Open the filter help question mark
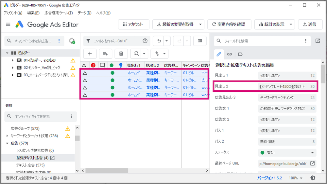 click(145, 41)
